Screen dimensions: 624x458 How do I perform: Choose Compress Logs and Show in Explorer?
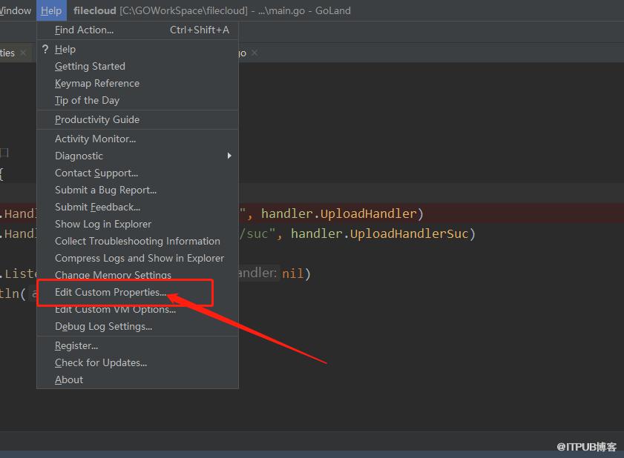point(138,259)
